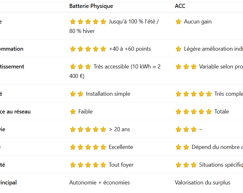Click the 'Jusqu'à 100 % l'été' text

[x=134, y=22]
